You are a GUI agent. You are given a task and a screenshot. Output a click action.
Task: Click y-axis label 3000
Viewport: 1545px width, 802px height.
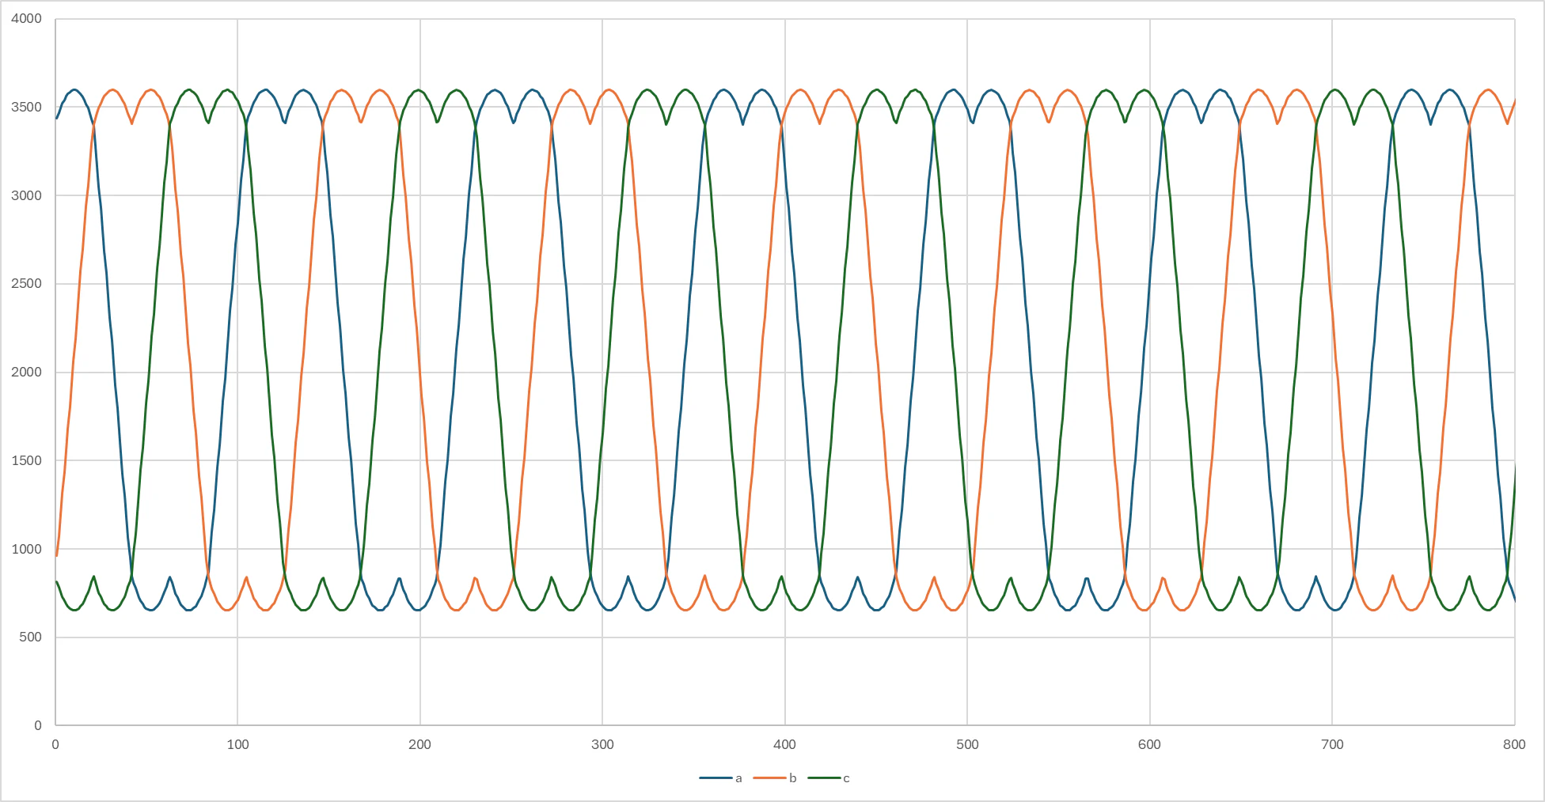(x=26, y=195)
